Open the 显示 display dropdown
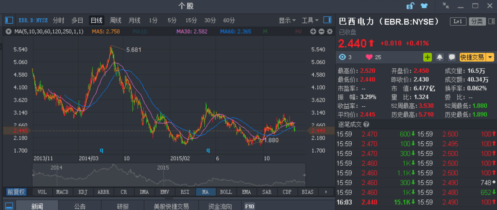 (287, 20)
